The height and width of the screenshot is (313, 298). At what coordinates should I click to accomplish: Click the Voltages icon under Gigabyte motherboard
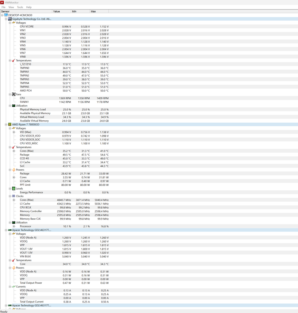14,23
